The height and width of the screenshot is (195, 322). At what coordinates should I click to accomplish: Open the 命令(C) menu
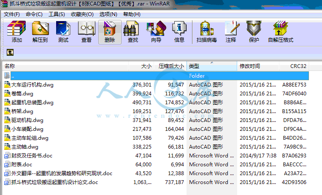[x=34, y=14]
